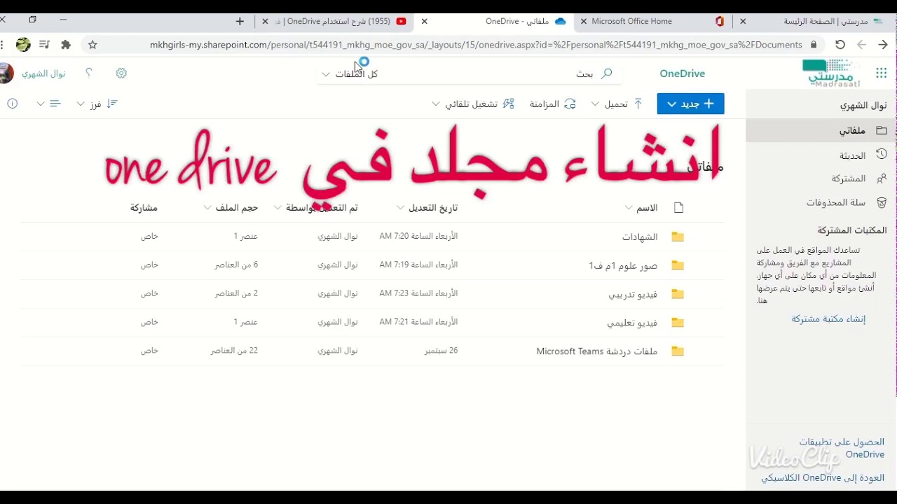
Task: Click the مشاركة sharing column header
Action: click(144, 208)
